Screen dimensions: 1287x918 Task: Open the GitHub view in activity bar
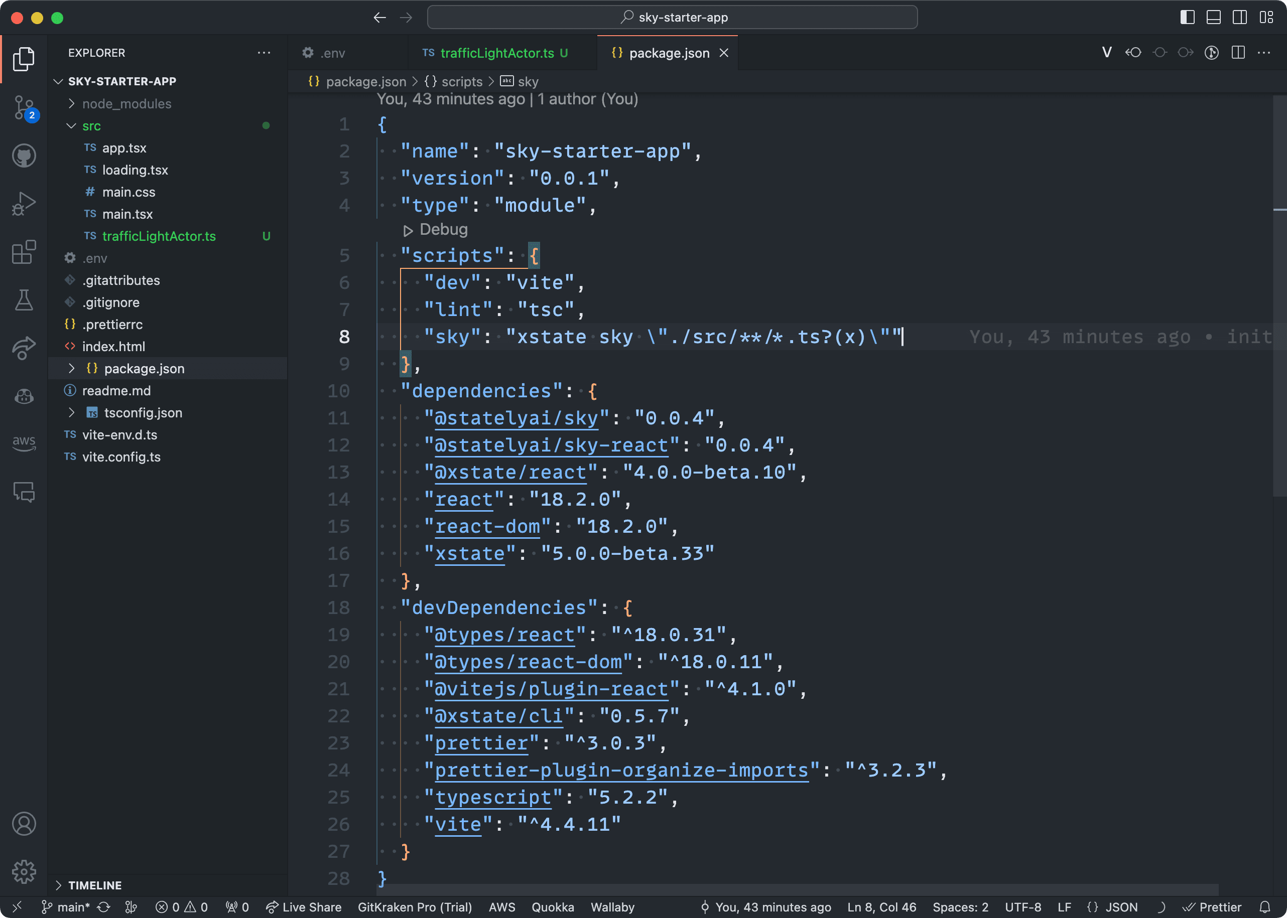[x=24, y=156]
